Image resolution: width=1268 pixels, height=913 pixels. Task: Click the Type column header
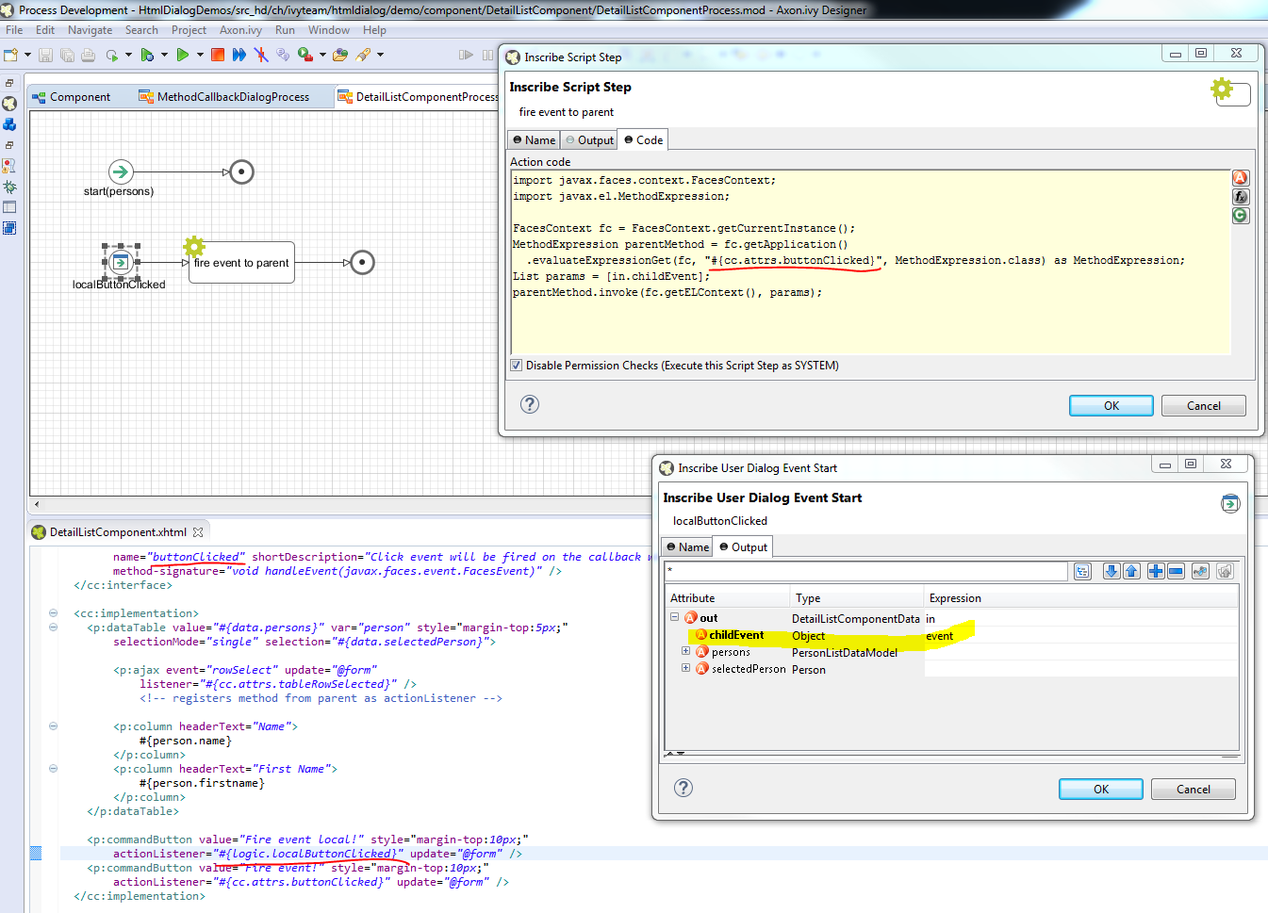[x=856, y=598]
